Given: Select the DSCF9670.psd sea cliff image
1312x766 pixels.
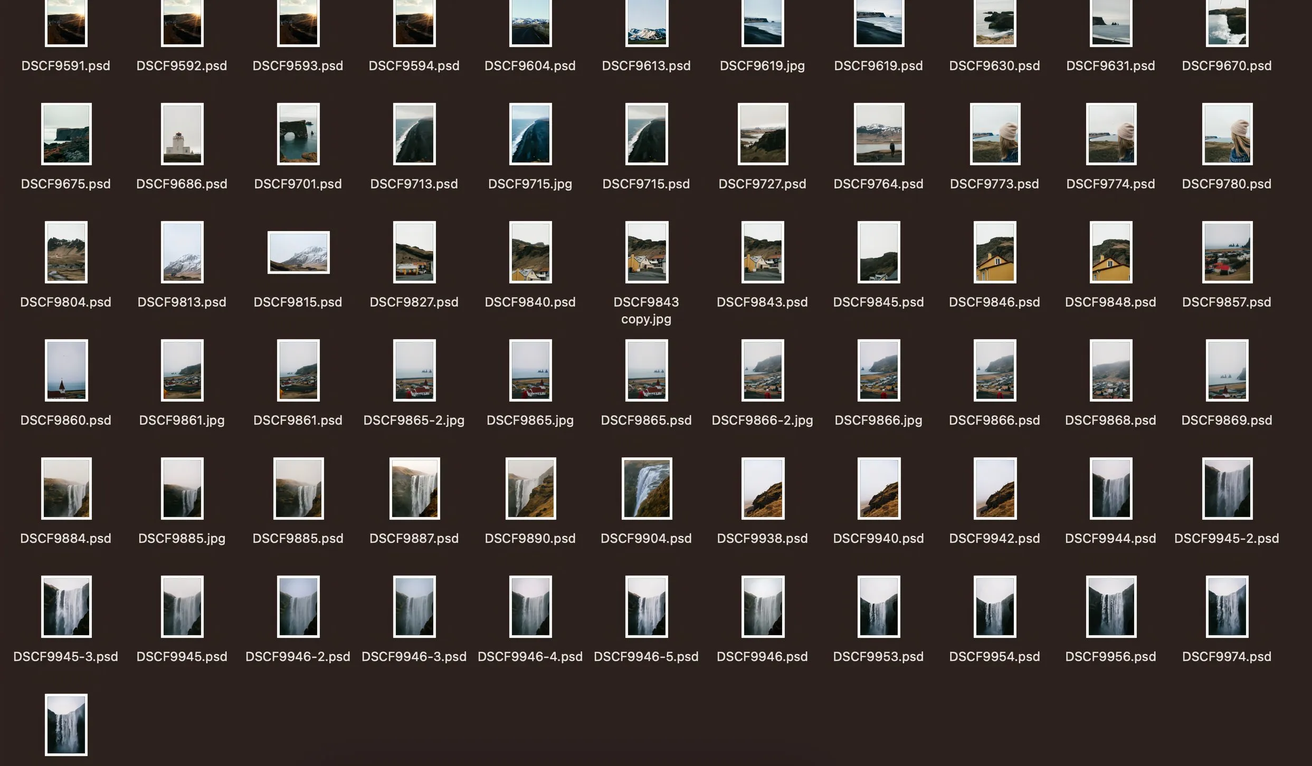Looking at the screenshot, I should tap(1227, 24).
